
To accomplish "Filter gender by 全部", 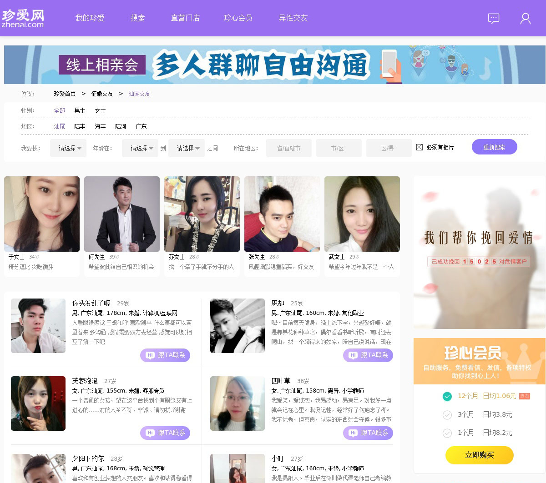I will pyautogui.click(x=60, y=110).
